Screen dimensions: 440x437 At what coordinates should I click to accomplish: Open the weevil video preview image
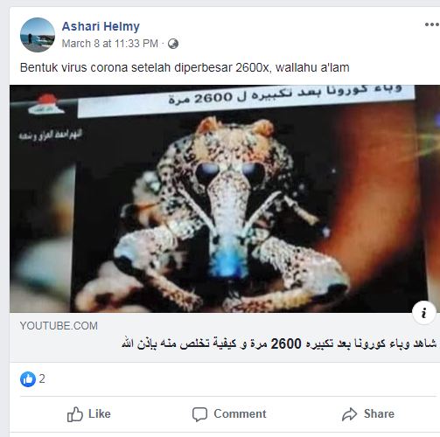[225, 198]
